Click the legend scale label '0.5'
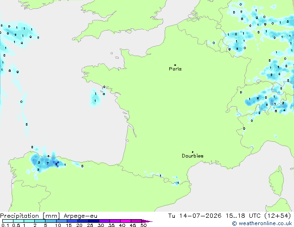The image size is (294, 227). pyautogui.click(x=16, y=225)
